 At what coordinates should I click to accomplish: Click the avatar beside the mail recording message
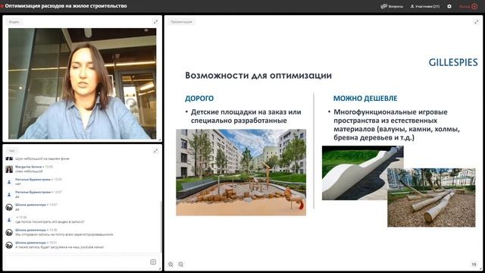tap(9, 233)
